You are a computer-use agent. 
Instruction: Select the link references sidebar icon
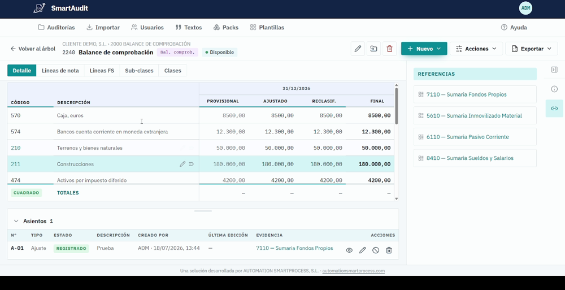(x=554, y=109)
